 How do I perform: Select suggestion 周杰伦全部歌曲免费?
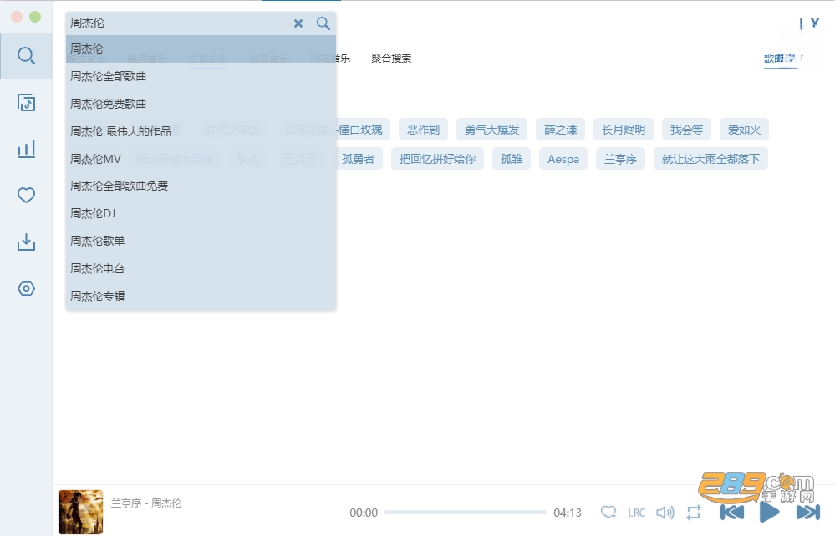(201, 186)
